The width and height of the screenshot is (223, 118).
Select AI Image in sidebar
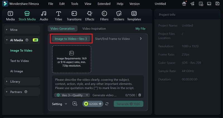pyautogui.click(x=16, y=71)
